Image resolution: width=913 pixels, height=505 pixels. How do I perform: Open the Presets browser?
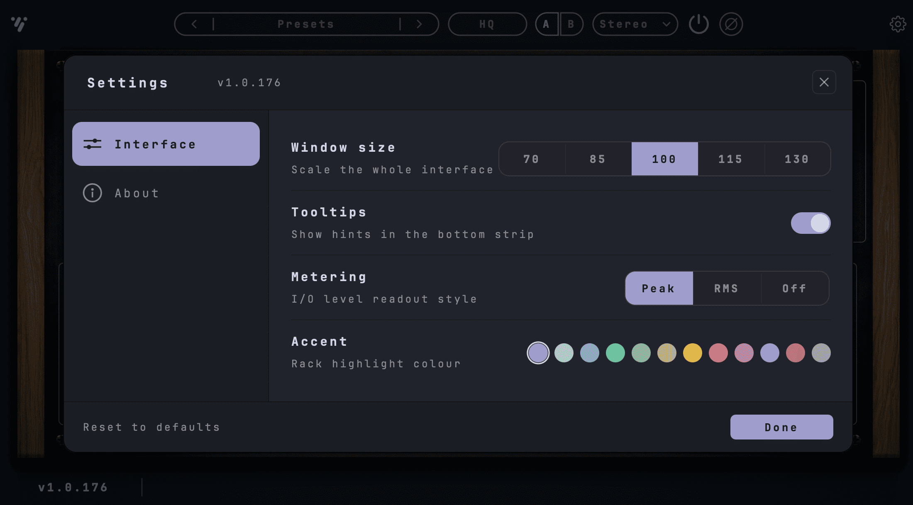tap(306, 24)
